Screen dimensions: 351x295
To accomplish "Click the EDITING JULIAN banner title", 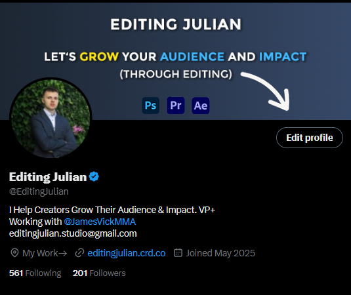I will (176, 24).
